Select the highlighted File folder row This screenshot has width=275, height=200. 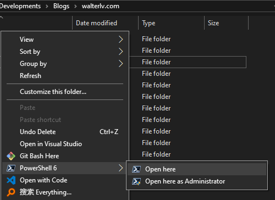188,62
